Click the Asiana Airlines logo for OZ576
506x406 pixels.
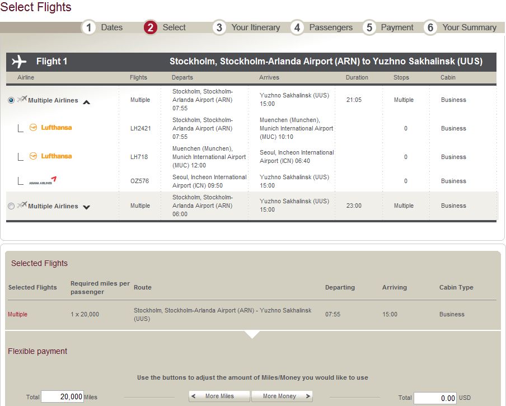tap(43, 181)
